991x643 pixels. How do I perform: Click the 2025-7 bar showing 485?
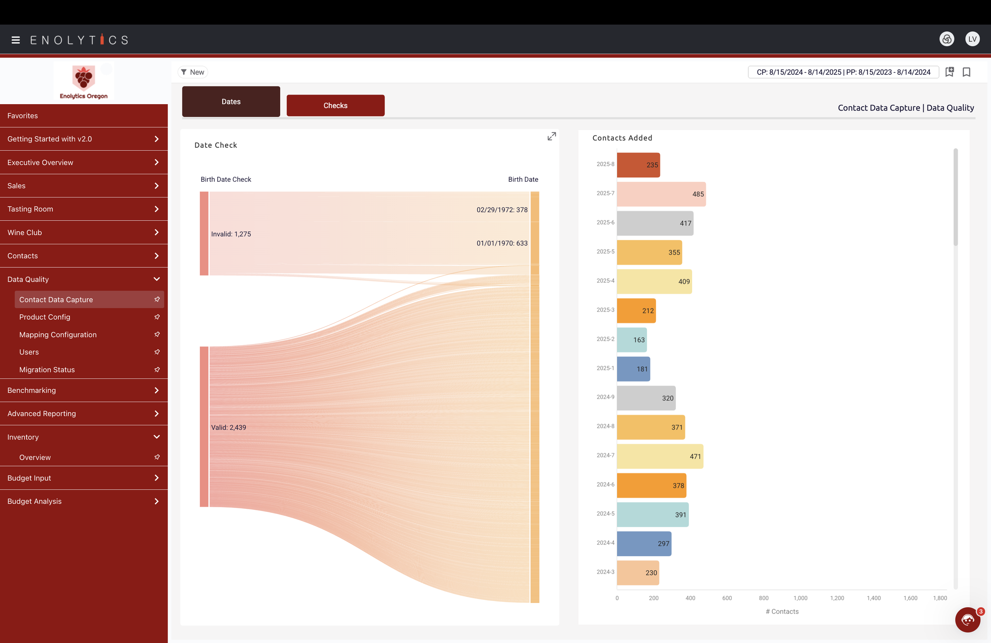[x=661, y=194]
